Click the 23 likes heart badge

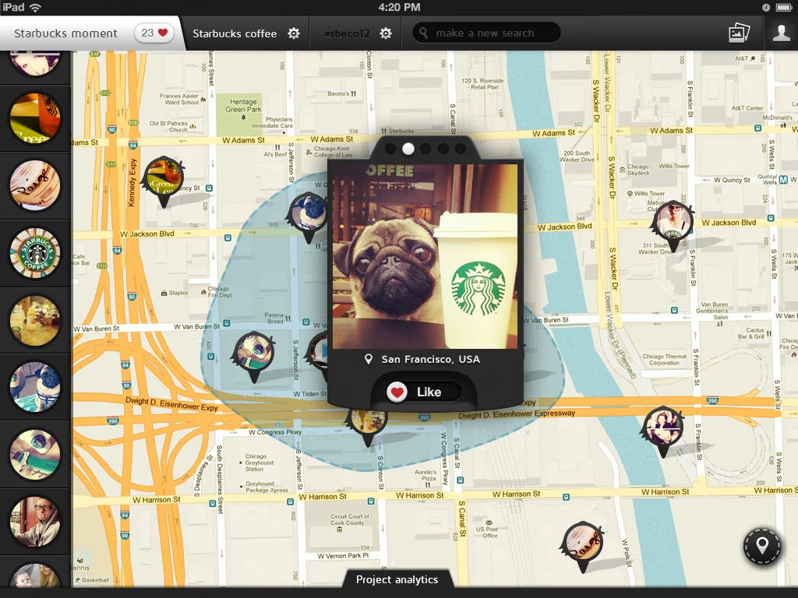click(154, 33)
